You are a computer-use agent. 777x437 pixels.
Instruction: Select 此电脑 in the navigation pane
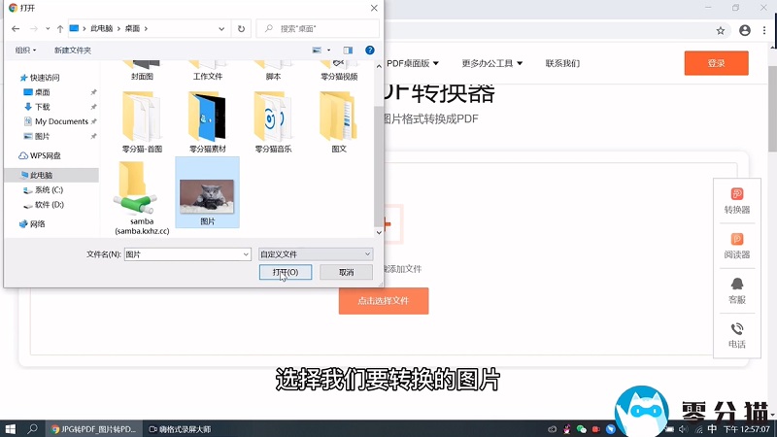coord(41,175)
